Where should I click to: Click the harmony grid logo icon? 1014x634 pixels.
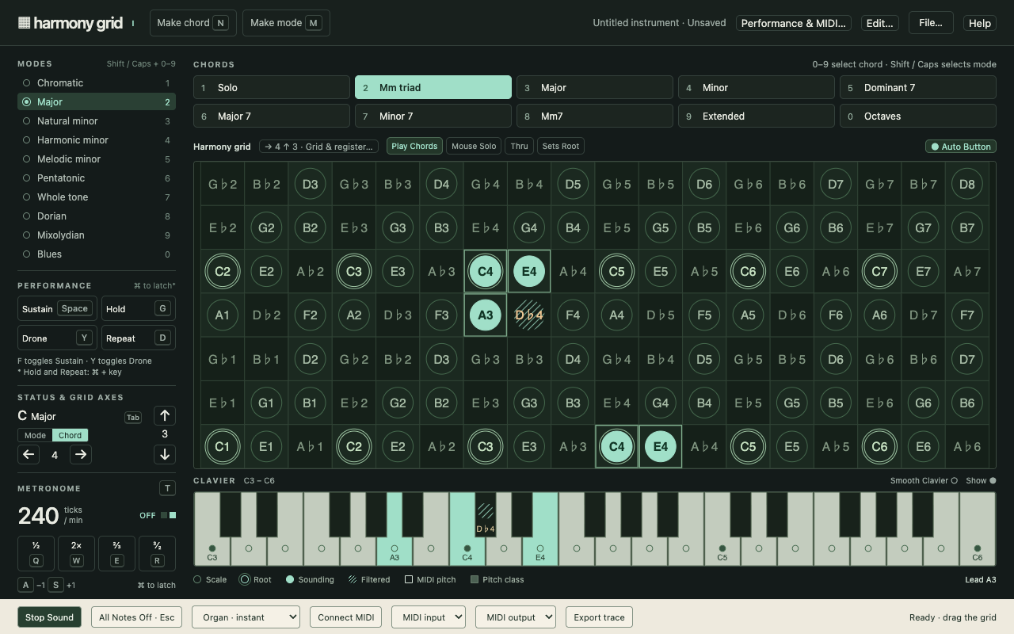coord(24,23)
